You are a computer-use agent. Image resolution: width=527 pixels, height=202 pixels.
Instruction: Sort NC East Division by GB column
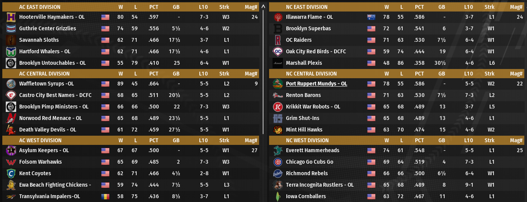click(442, 7)
